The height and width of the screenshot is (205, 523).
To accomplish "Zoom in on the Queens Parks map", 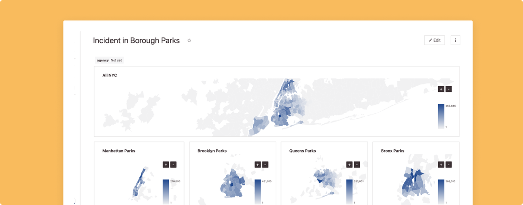I will pyautogui.click(x=349, y=165).
